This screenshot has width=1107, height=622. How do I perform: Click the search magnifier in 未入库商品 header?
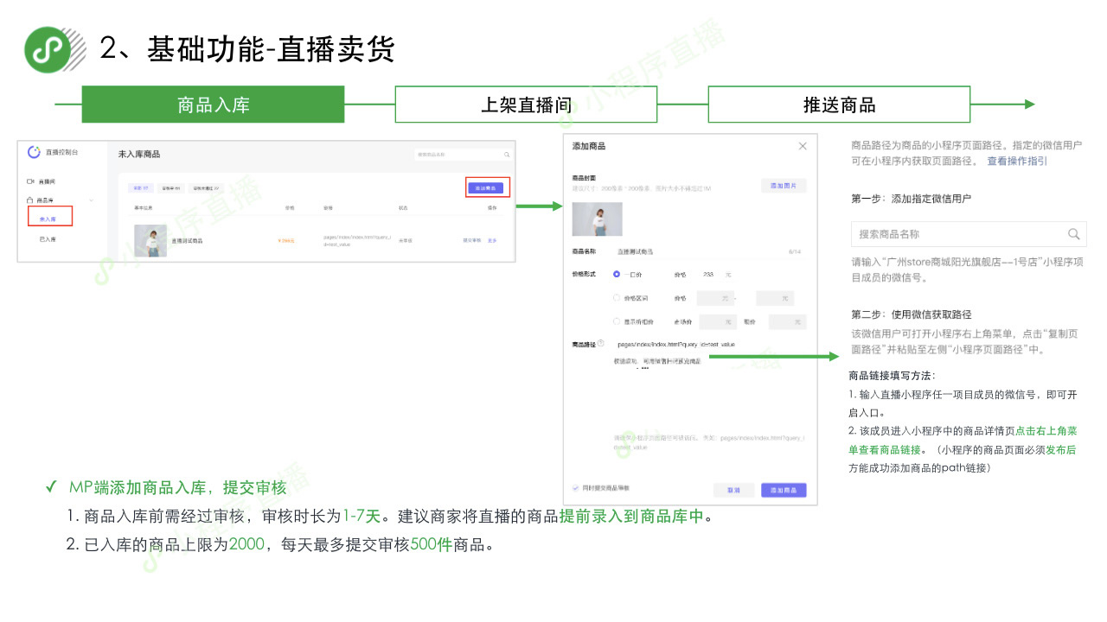[507, 155]
